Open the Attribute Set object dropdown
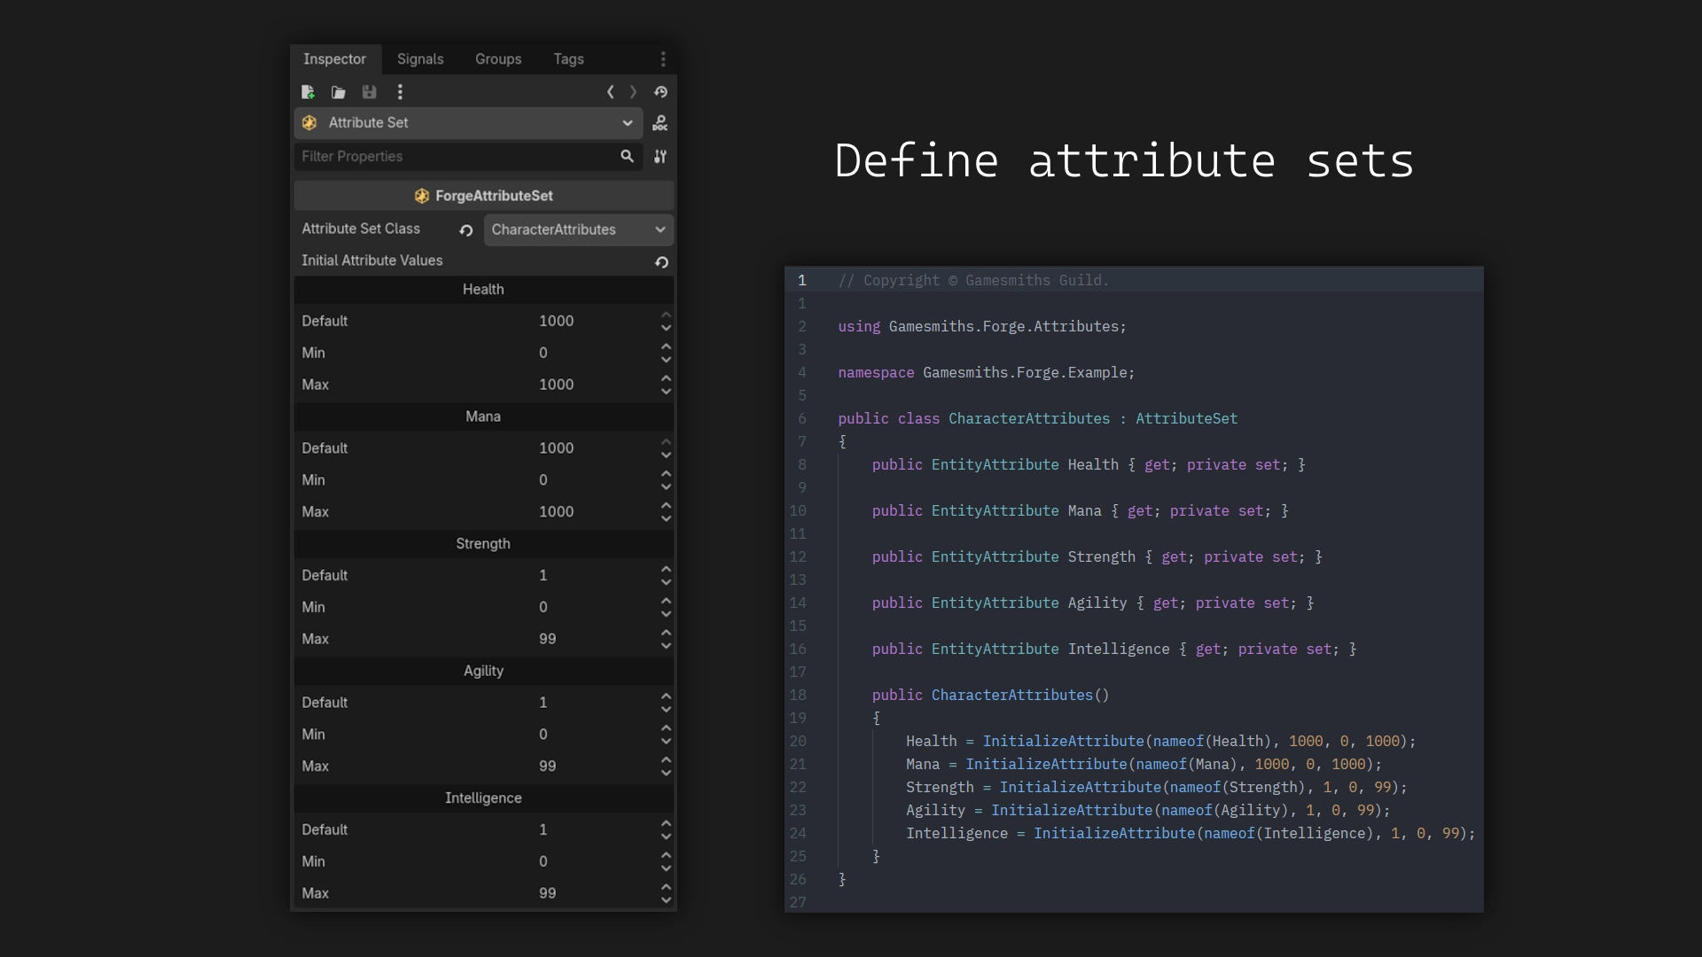This screenshot has height=957, width=1702. 469,123
